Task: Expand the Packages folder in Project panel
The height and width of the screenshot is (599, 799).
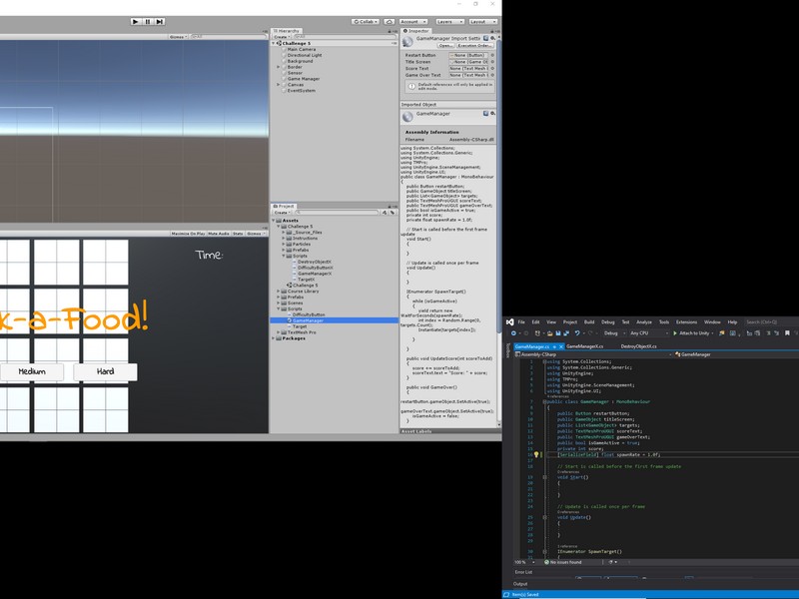Action: click(272, 338)
